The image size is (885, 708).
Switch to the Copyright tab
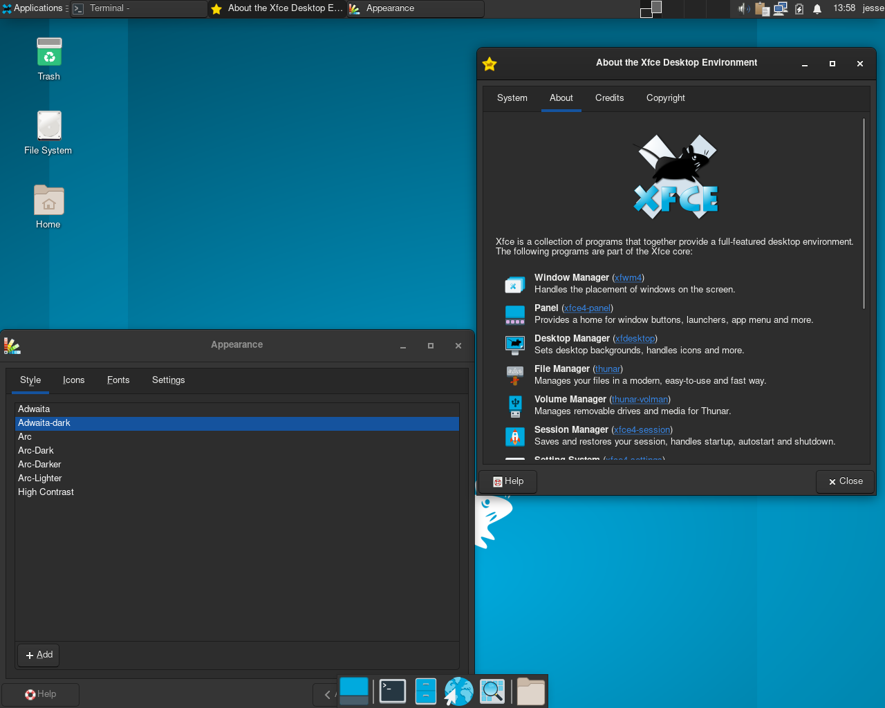(666, 98)
